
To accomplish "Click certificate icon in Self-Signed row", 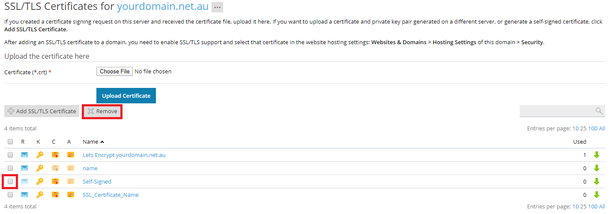I will [55, 181].
